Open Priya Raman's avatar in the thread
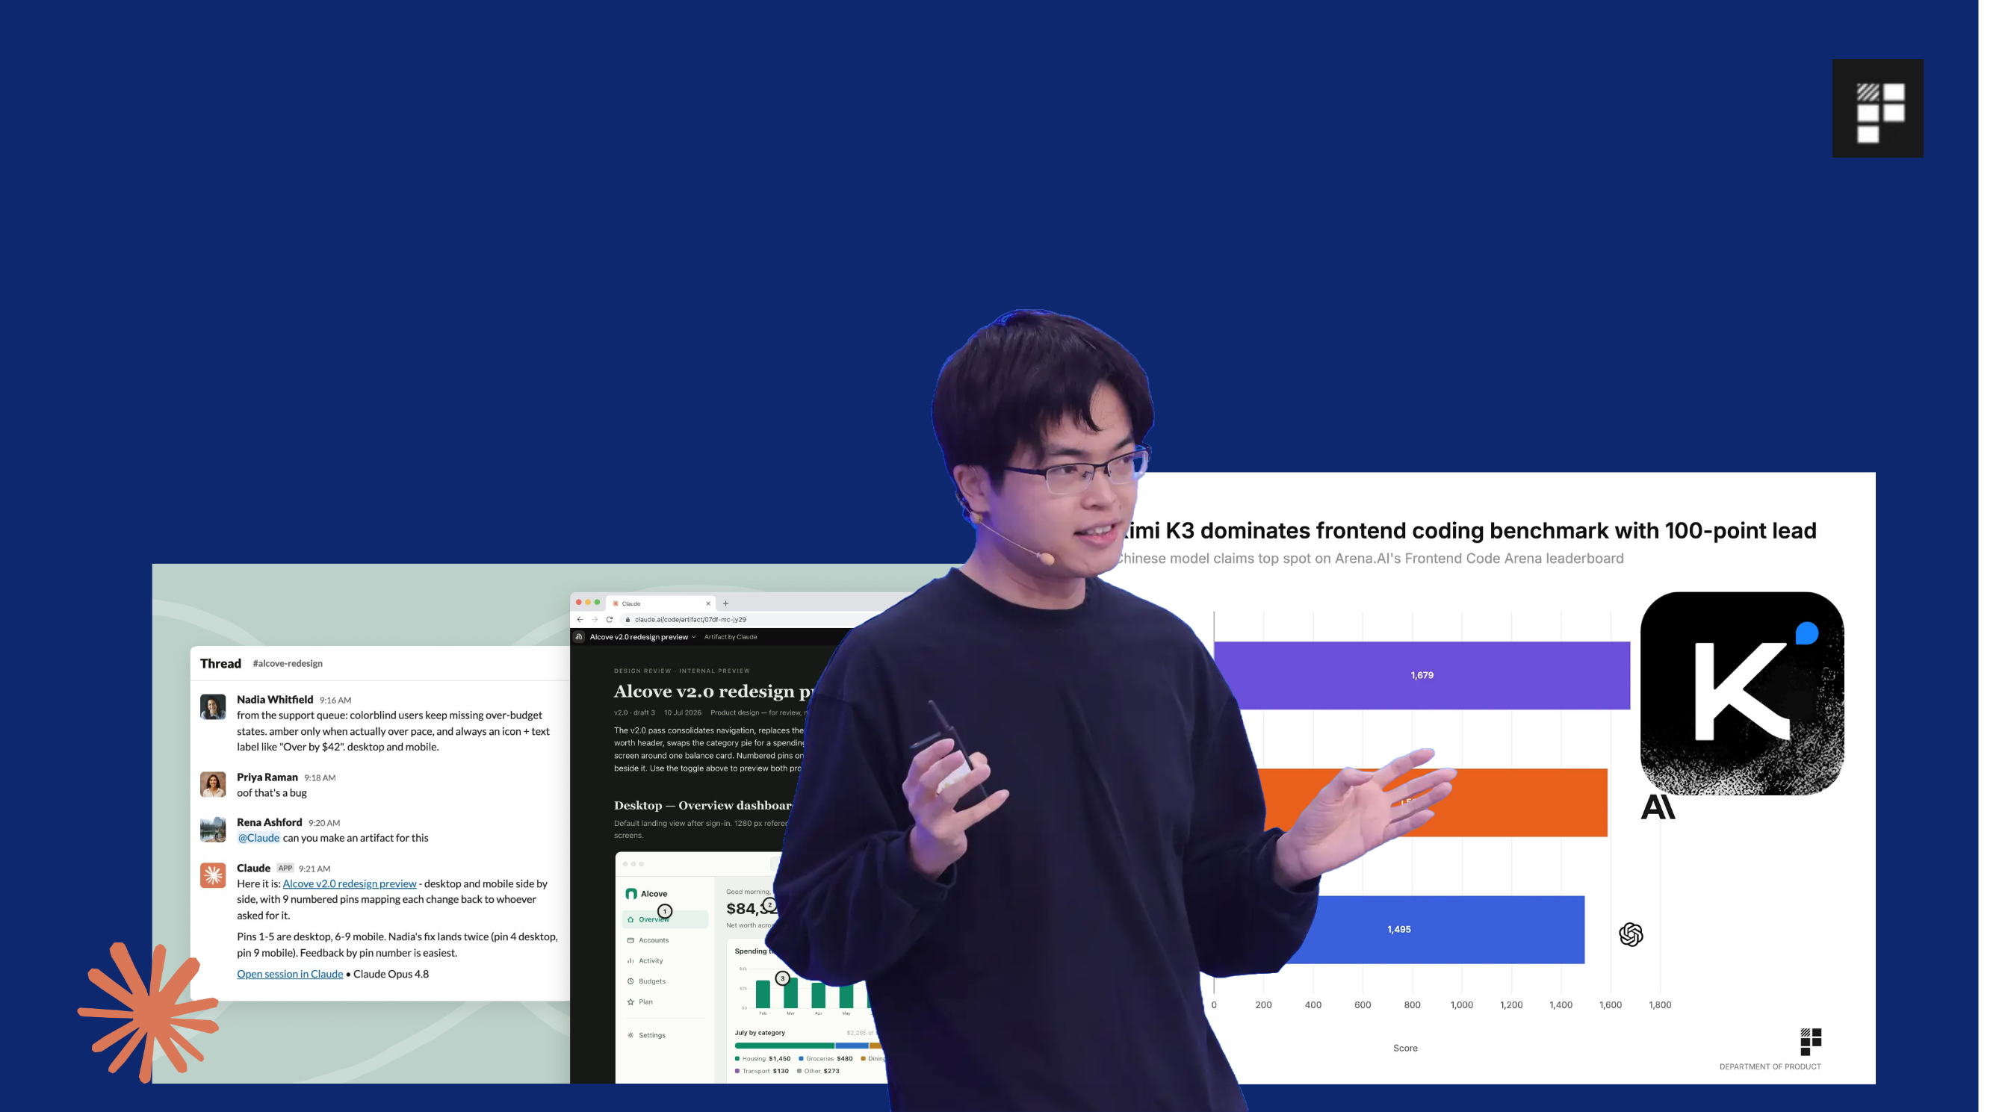Viewport: 2005px width, 1112px height. tap(212, 783)
